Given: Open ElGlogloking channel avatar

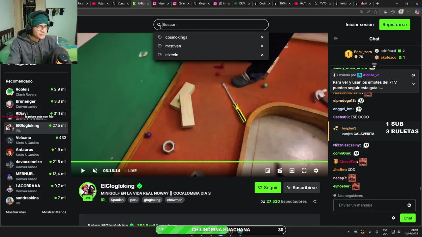Looking at the screenshot, I should coord(87,191).
